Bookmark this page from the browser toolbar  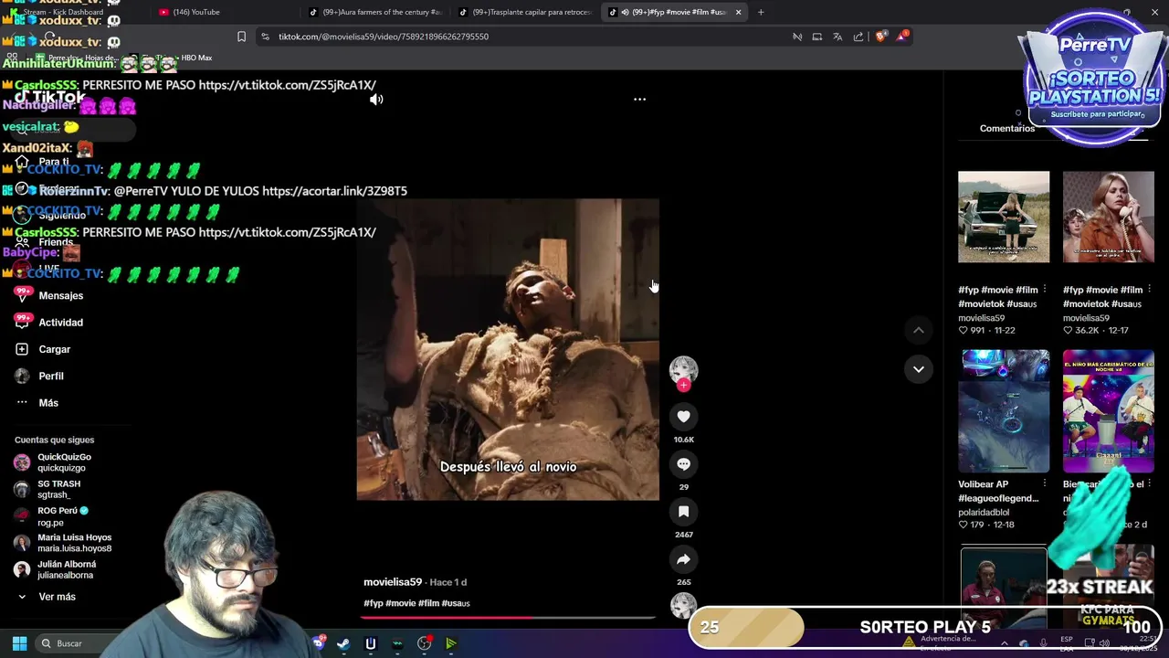(x=241, y=37)
